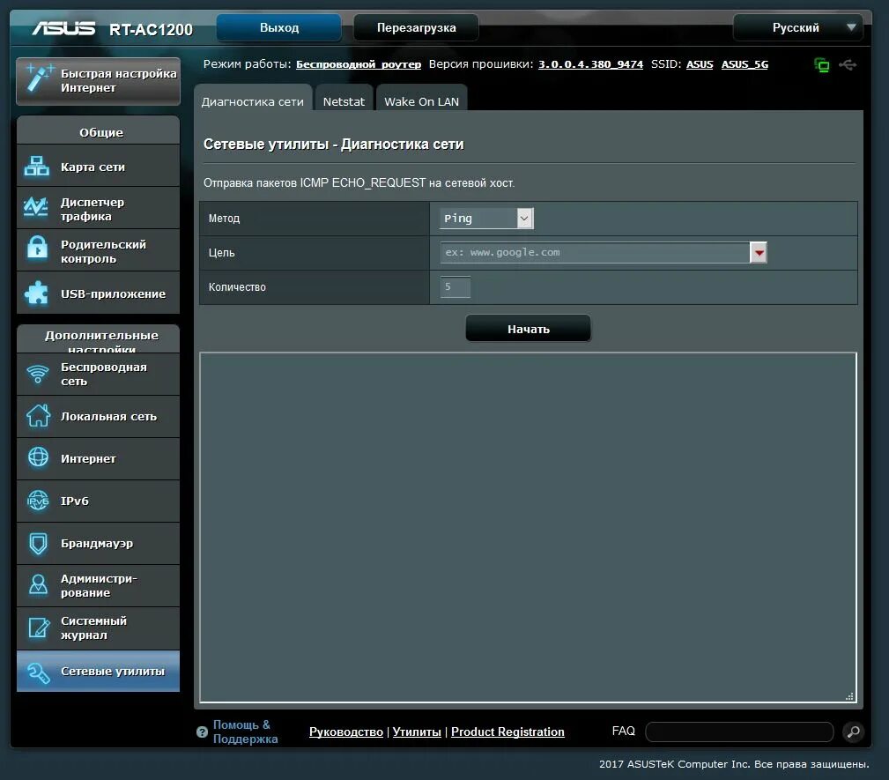Click the Сетевые утилиты wrench icon
This screenshot has width=889, height=780.
[39, 672]
